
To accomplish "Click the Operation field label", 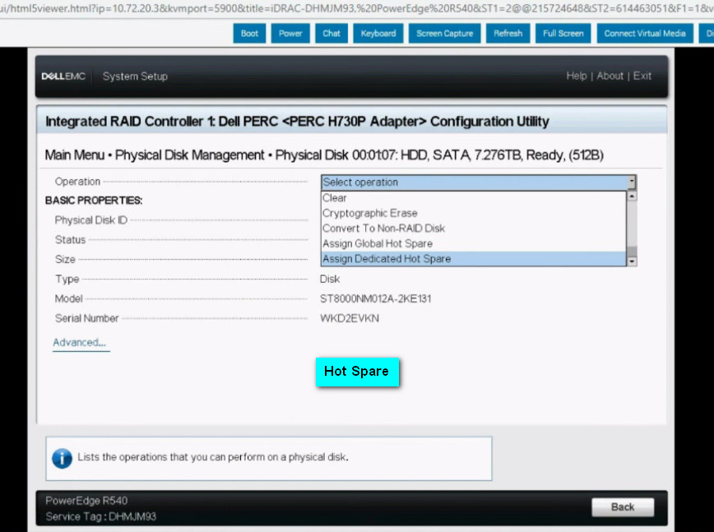I will [x=77, y=182].
